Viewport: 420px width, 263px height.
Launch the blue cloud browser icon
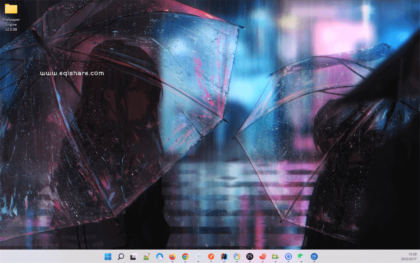pos(160,257)
